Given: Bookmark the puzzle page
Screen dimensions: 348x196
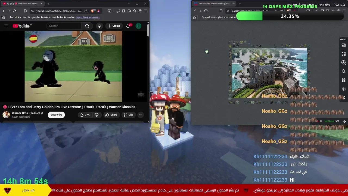Looking at the screenshot, I should click(x=221, y=11).
